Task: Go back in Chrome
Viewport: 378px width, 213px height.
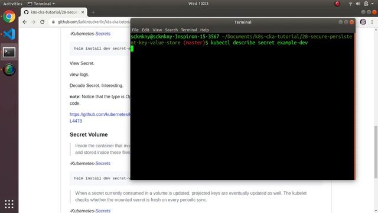Action: tap(25, 22)
